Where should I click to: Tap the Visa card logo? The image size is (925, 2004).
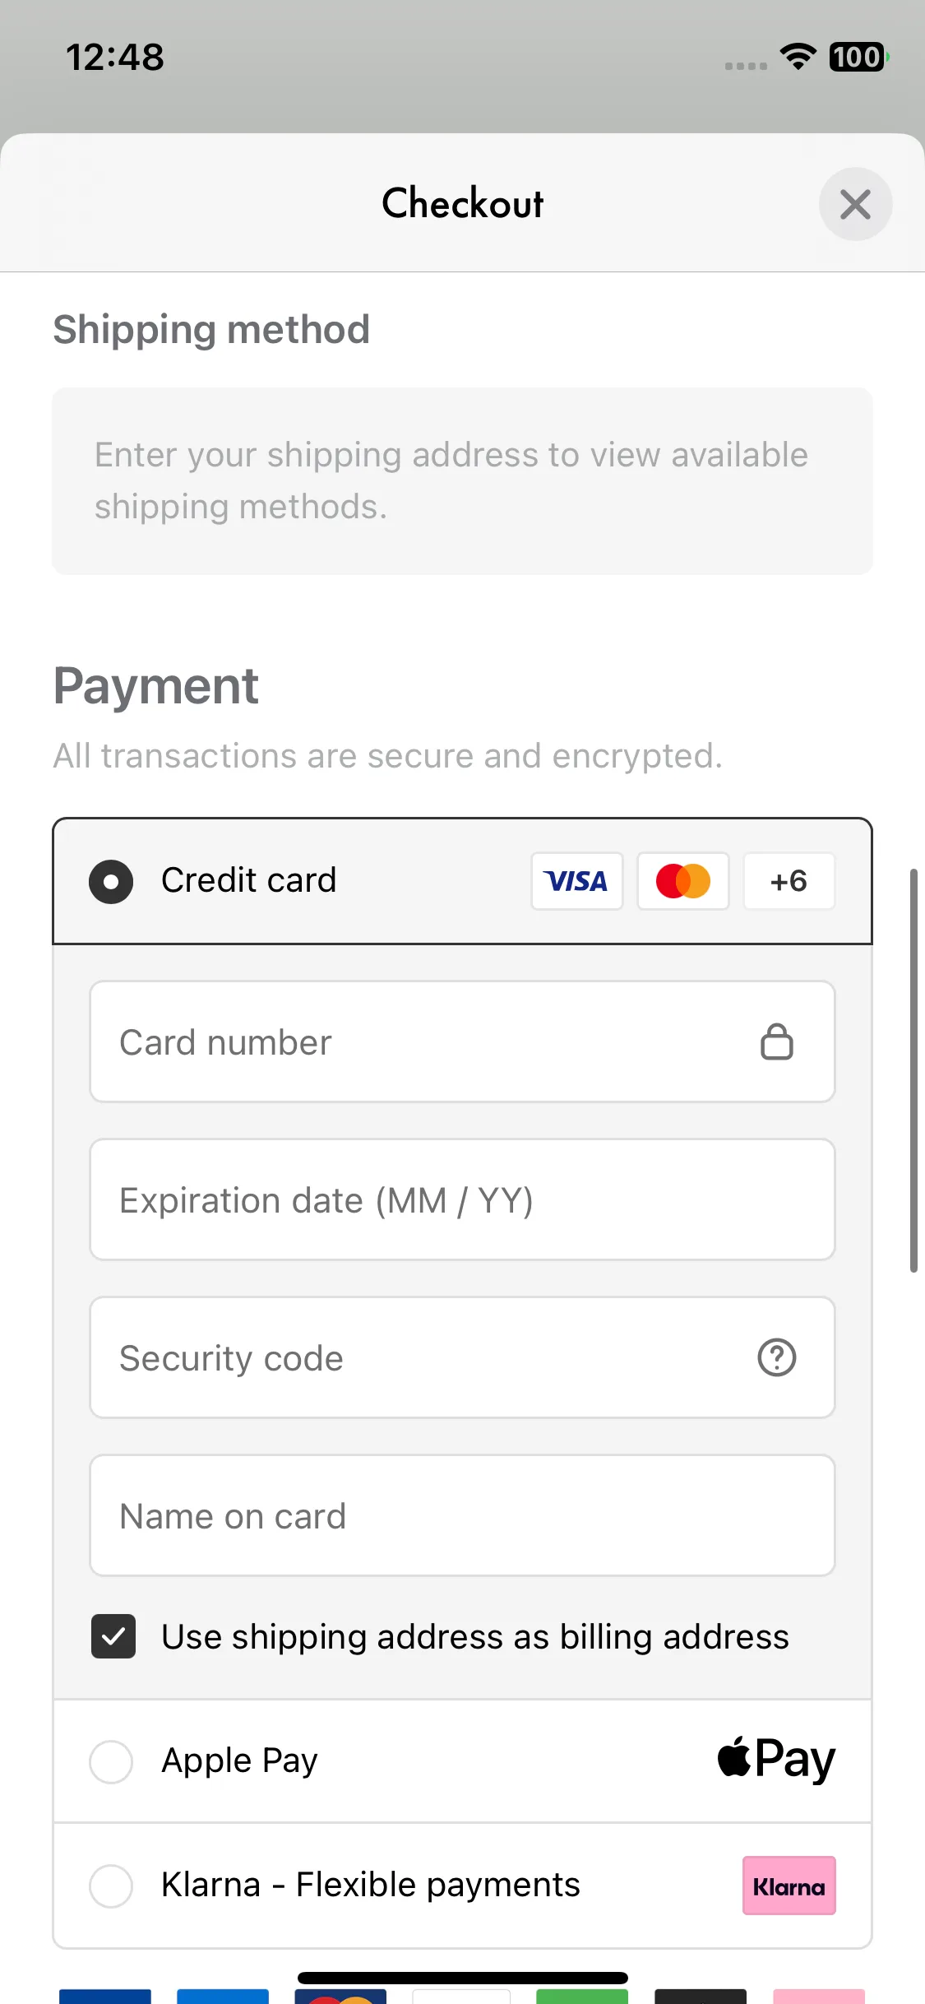pyautogui.click(x=577, y=881)
